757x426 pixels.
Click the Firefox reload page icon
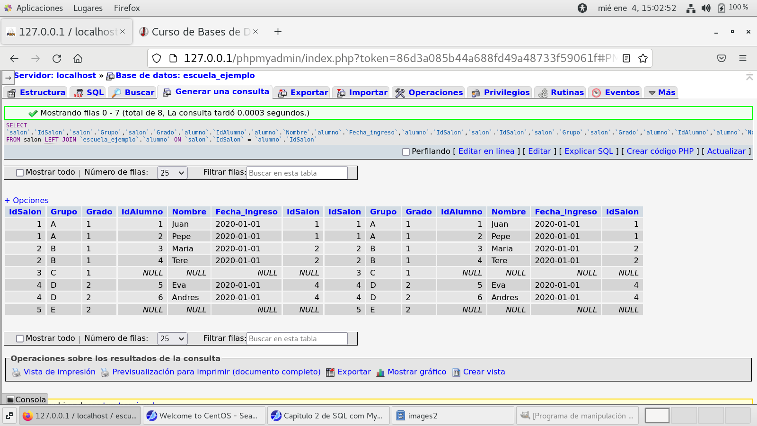[57, 59]
